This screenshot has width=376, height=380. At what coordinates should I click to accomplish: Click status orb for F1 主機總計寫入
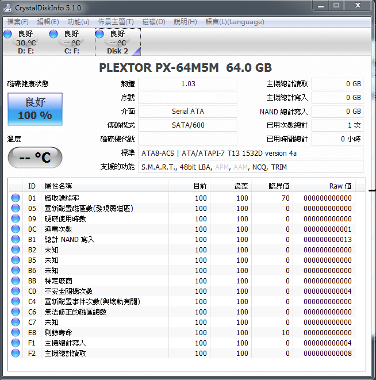click(x=16, y=343)
